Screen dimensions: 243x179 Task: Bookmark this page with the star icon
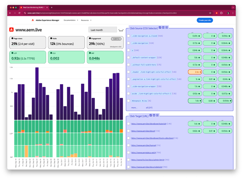tap(210, 13)
